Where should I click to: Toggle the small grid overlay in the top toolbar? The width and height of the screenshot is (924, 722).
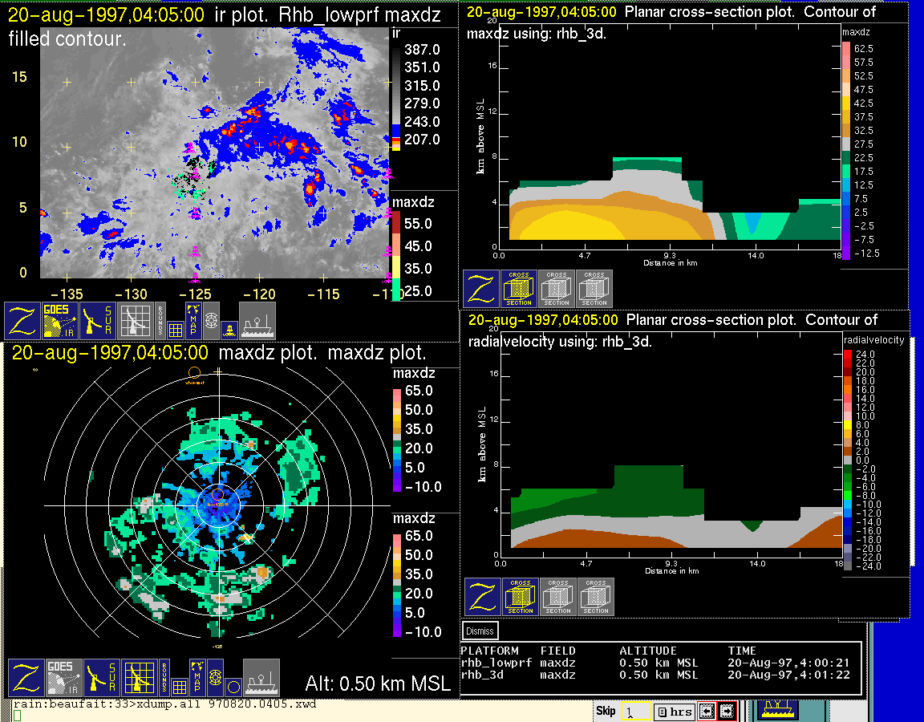pyautogui.click(x=175, y=328)
